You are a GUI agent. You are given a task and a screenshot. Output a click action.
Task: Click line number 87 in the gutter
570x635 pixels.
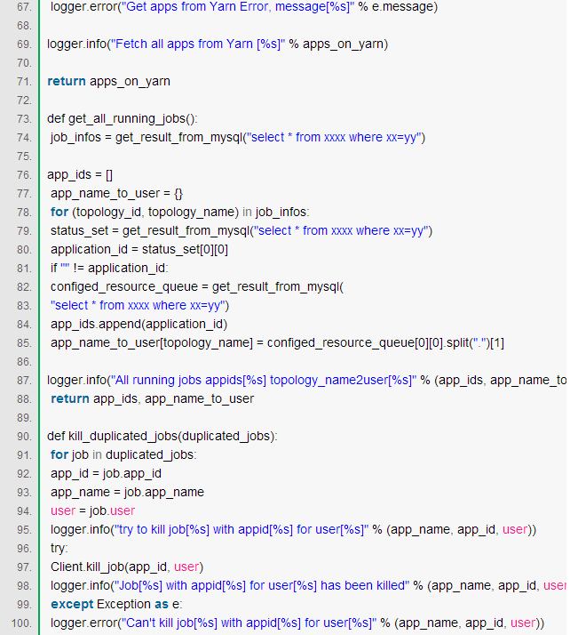coord(24,381)
